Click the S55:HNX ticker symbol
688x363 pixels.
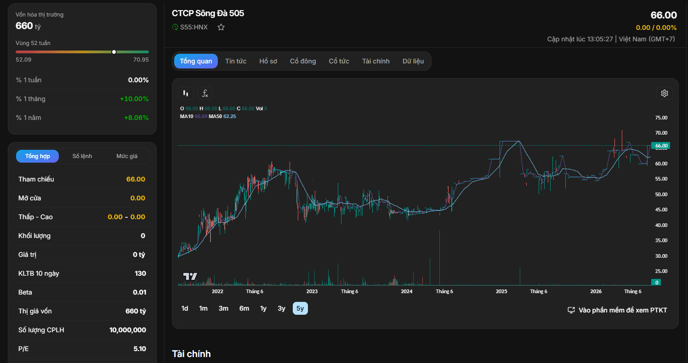[x=194, y=27]
